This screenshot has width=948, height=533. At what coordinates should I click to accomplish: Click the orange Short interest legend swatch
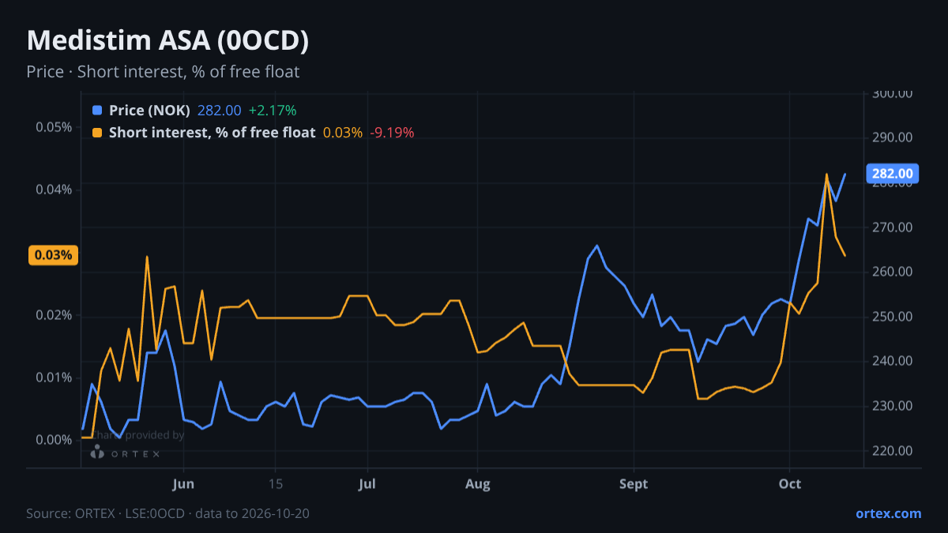click(97, 133)
